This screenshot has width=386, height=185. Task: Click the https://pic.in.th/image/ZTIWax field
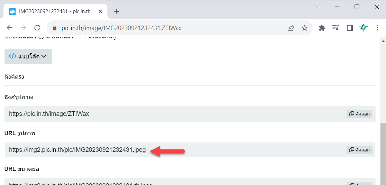pos(190,114)
